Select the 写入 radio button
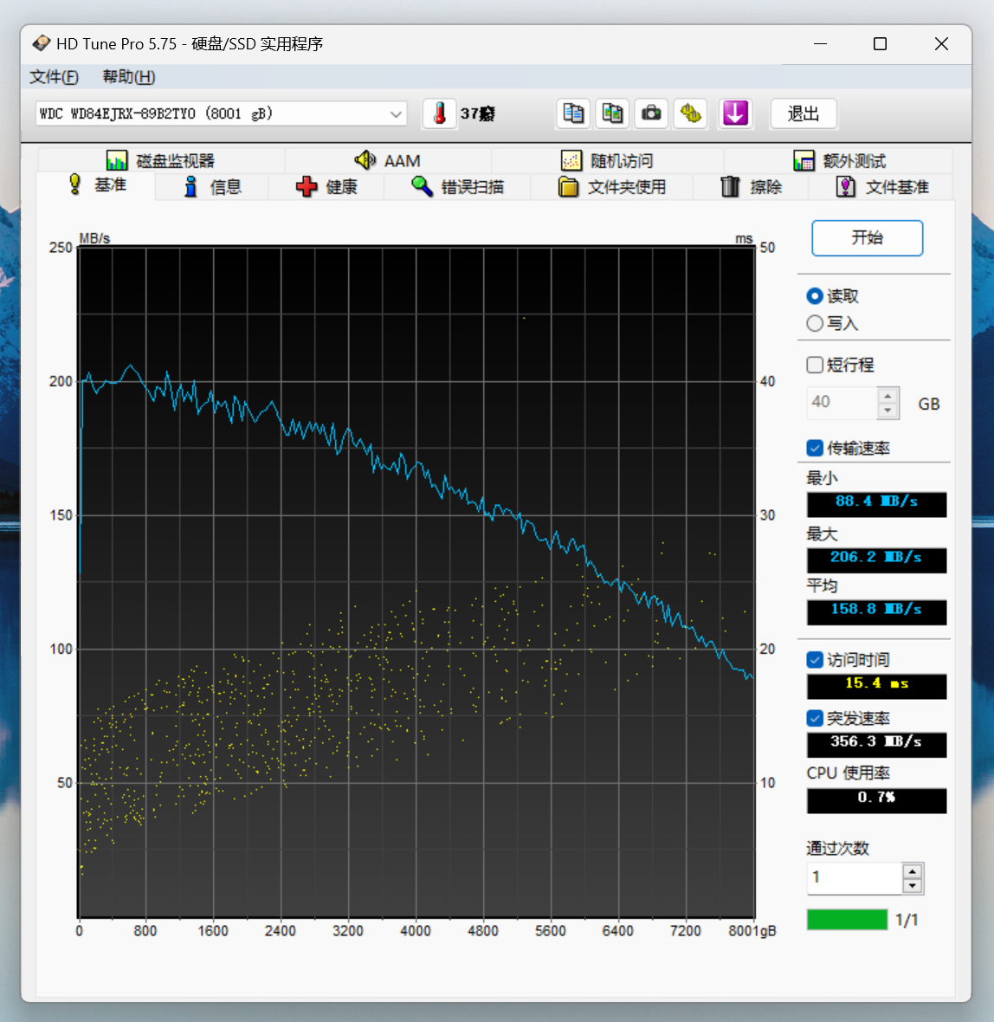Screen dimensions: 994x1022 coord(814,323)
